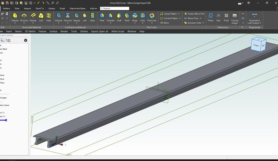Select the Boss Extrude tool

15,17
